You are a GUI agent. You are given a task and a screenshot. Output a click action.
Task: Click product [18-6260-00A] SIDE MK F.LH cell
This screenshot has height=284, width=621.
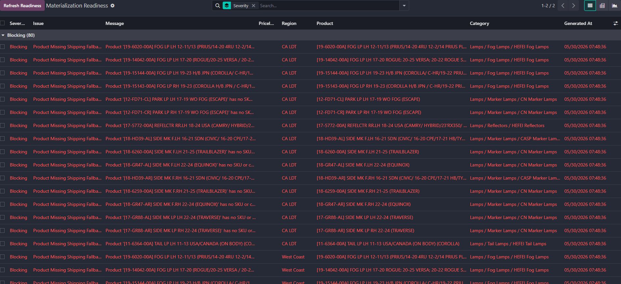pos(368,152)
